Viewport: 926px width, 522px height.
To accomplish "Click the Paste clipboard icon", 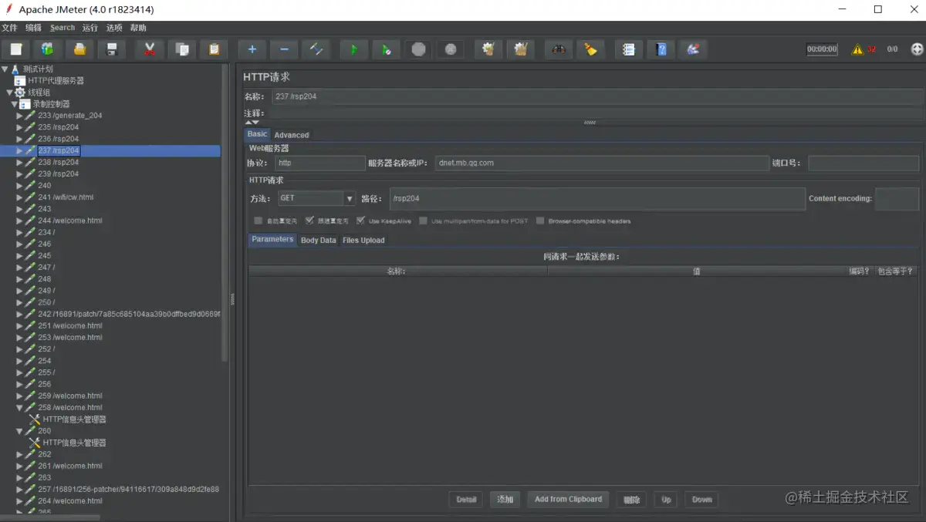I will click(x=214, y=49).
